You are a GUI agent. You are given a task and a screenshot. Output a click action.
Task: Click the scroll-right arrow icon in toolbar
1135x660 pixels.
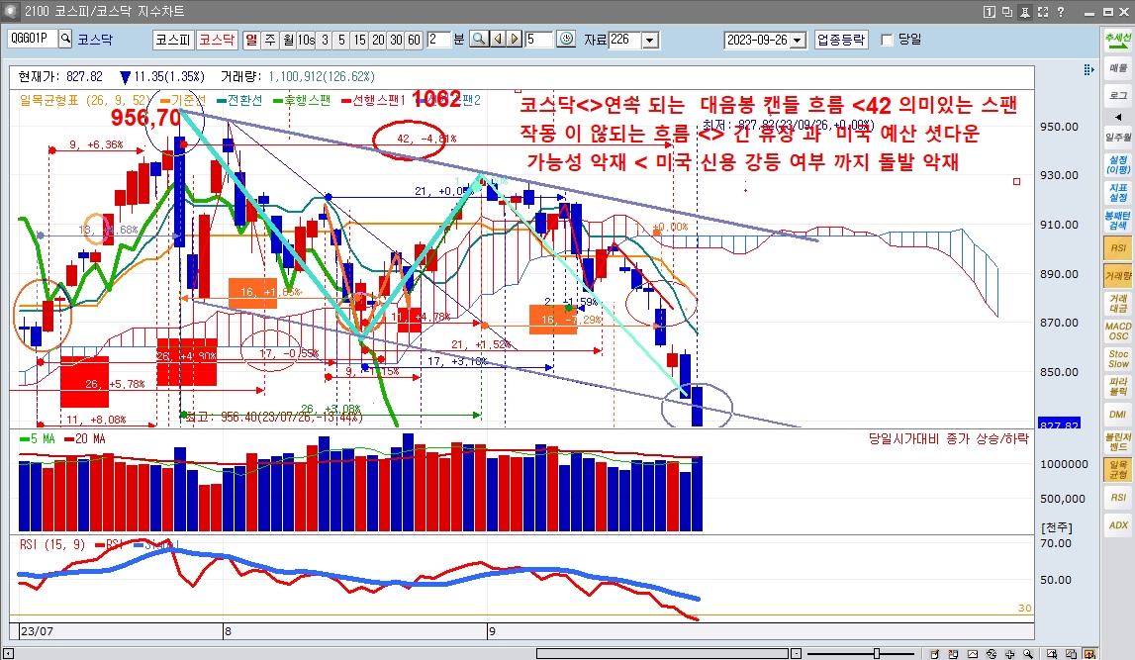click(x=515, y=39)
